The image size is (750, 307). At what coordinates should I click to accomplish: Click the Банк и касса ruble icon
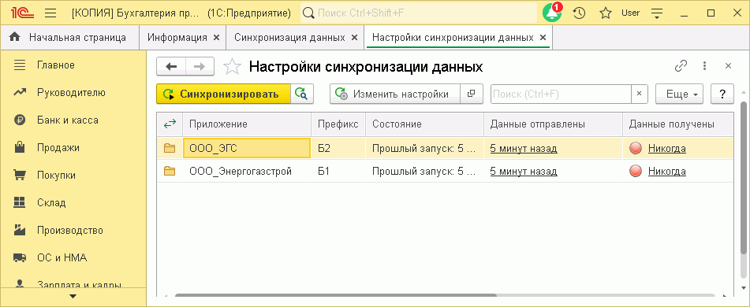(x=19, y=120)
